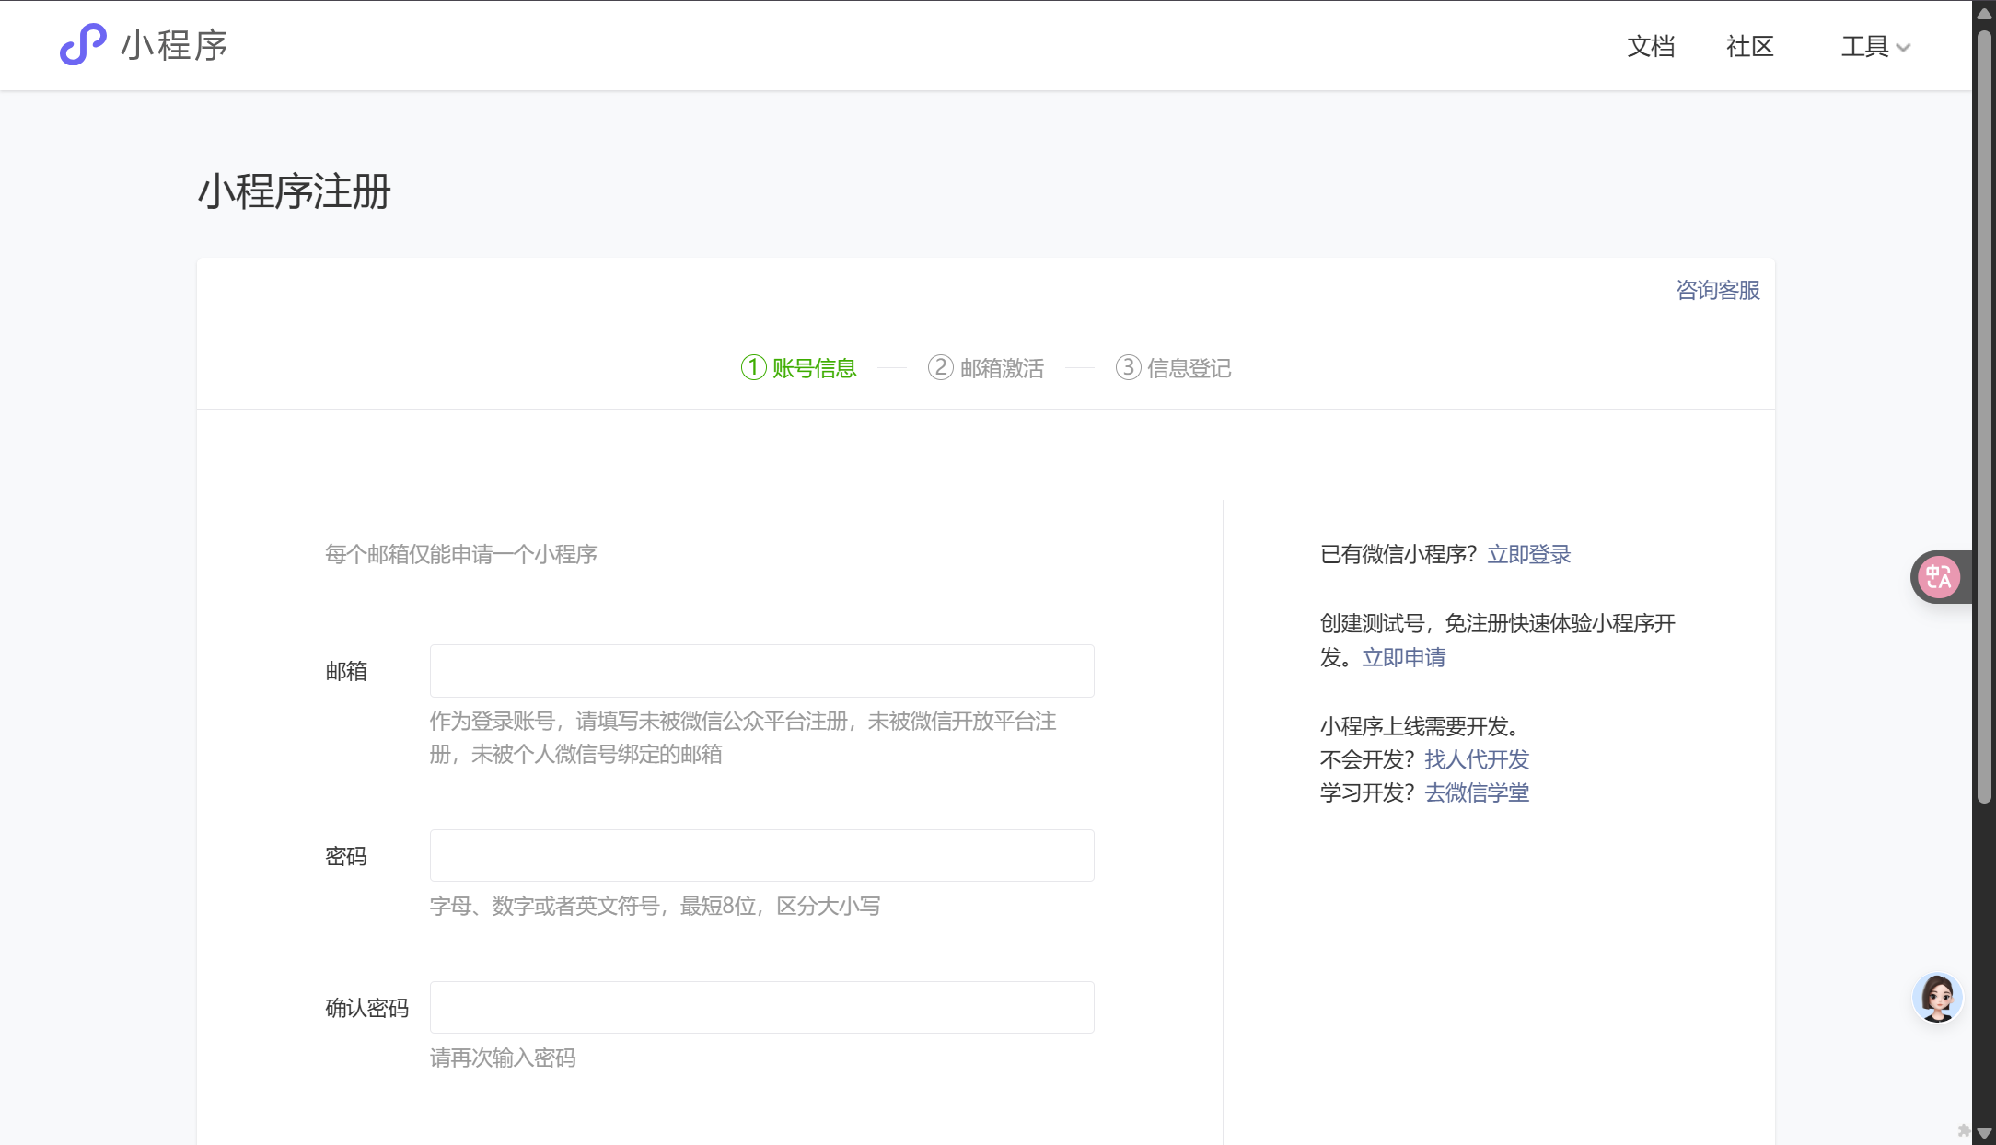Click the 立即登录 link
Screen dimensions: 1996x1145
coord(1528,554)
